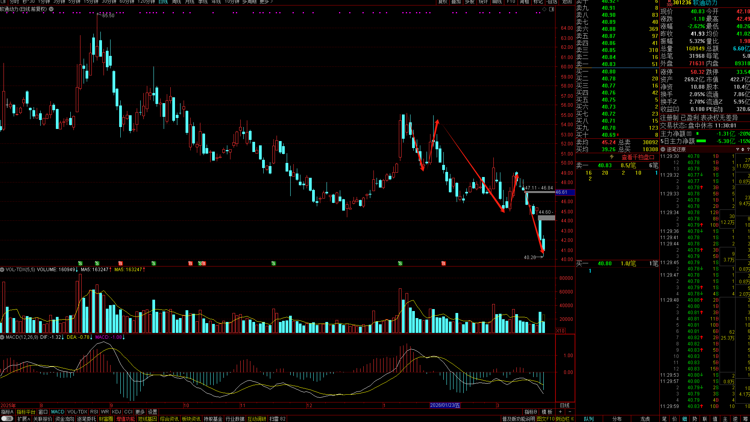Viewport: 750px width, 422px height.
Task: Click the zoom in plus button below the chart
Action: coord(561,412)
